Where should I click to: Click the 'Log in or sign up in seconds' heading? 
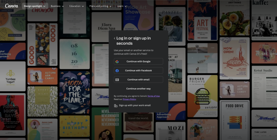coord(134,41)
